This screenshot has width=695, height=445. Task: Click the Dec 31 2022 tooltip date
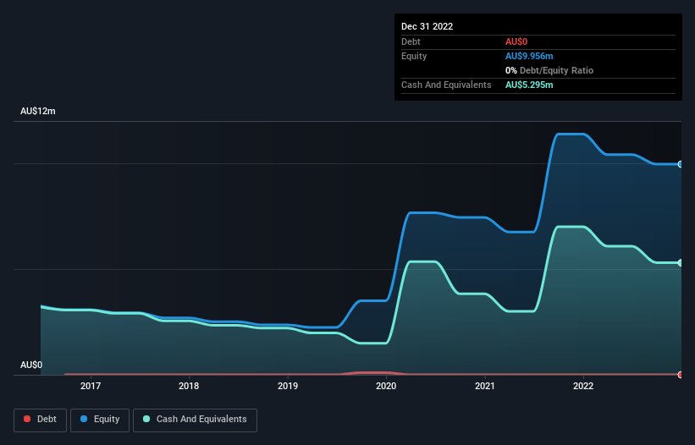[427, 26]
